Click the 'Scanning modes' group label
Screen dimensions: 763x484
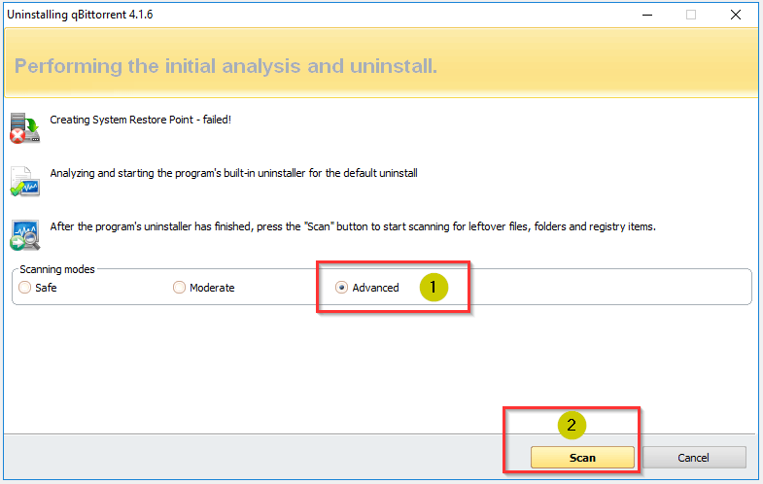57,269
